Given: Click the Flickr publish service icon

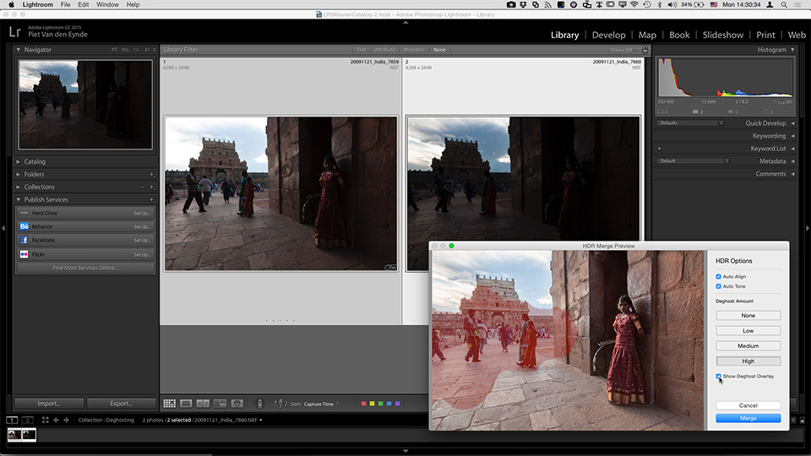Looking at the screenshot, I should (x=24, y=254).
